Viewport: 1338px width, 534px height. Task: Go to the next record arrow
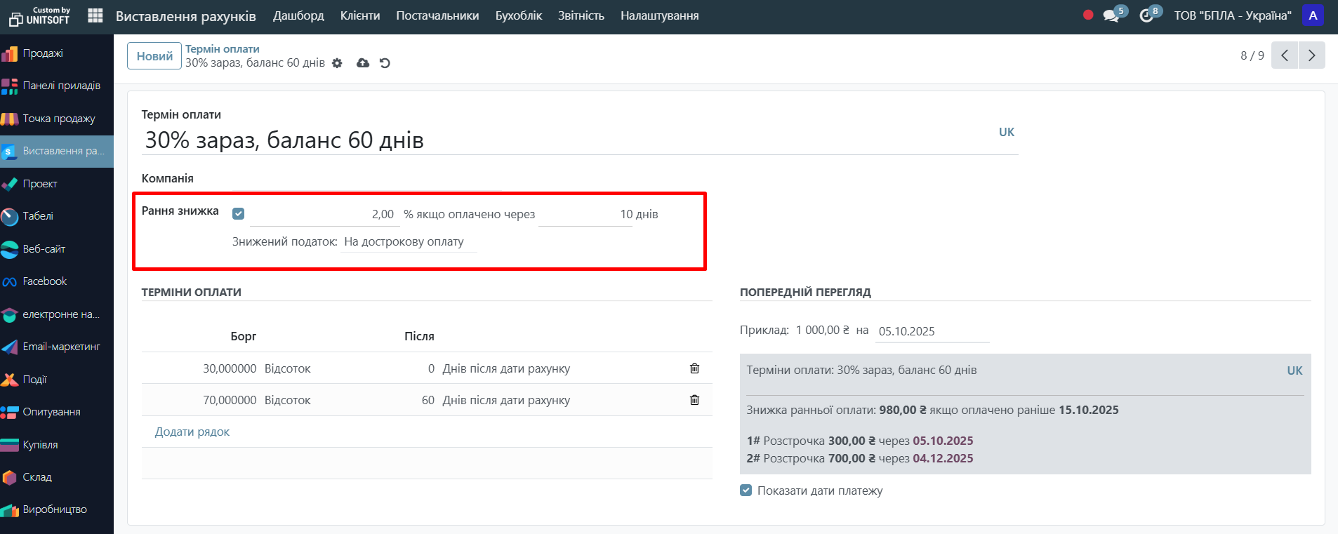1311,55
